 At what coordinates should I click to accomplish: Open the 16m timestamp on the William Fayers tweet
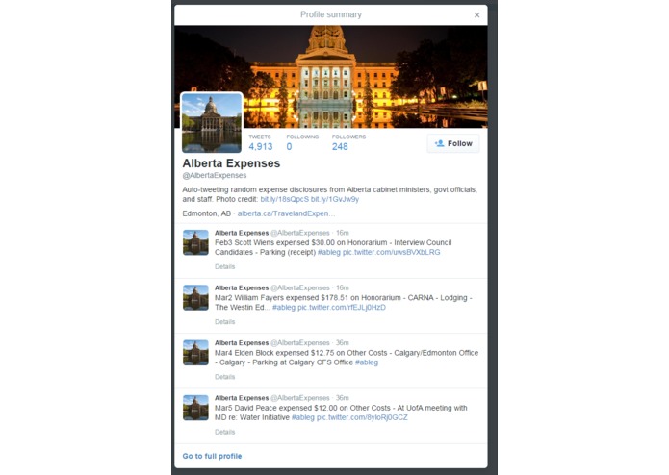click(x=342, y=288)
